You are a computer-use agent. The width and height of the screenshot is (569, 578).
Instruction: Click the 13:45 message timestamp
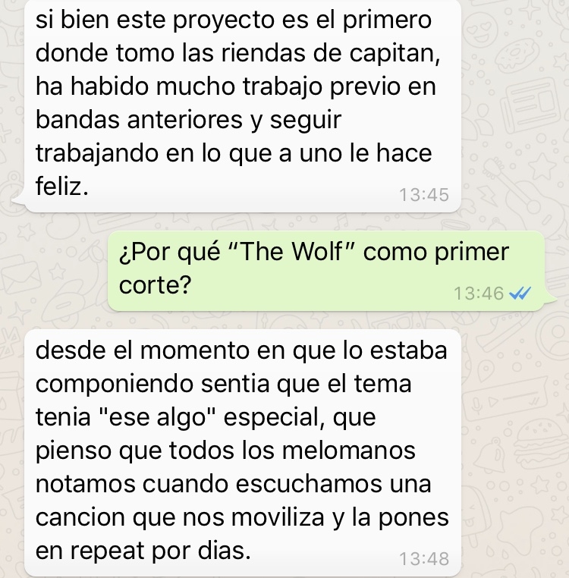(424, 195)
